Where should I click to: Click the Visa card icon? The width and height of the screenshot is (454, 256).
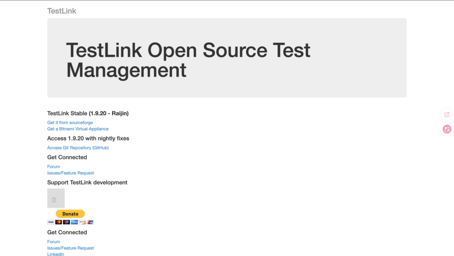click(x=51, y=222)
